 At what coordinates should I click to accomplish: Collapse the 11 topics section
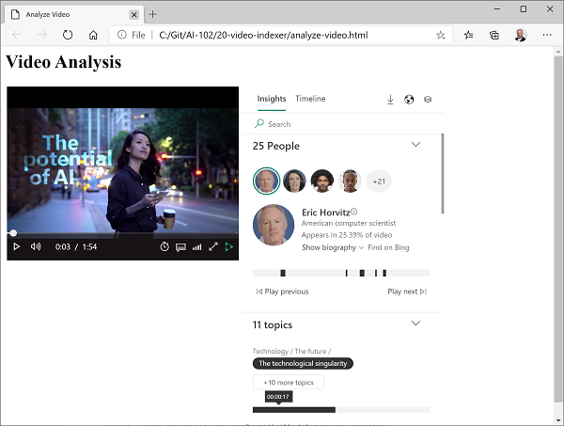(415, 323)
